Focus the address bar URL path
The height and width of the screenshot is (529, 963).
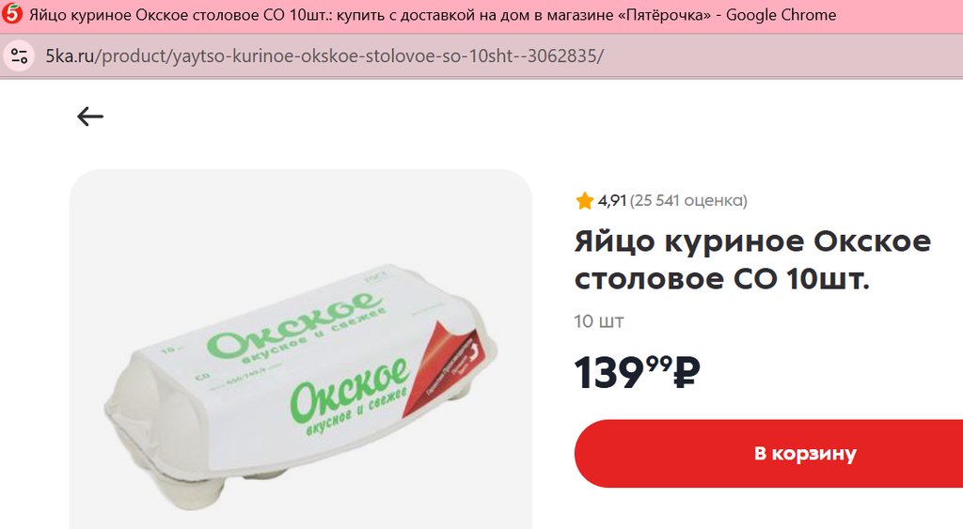click(350, 56)
